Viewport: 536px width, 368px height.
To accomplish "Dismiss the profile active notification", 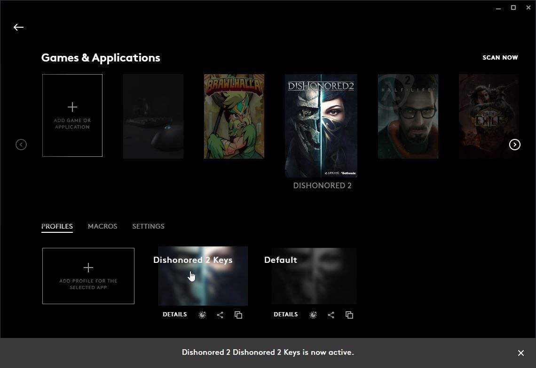I will point(520,353).
